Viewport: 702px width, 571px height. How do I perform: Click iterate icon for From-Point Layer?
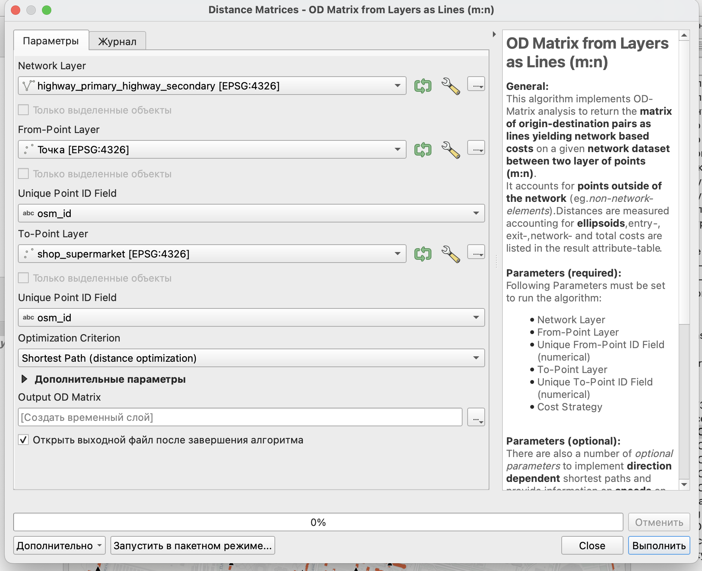[x=423, y=149]
